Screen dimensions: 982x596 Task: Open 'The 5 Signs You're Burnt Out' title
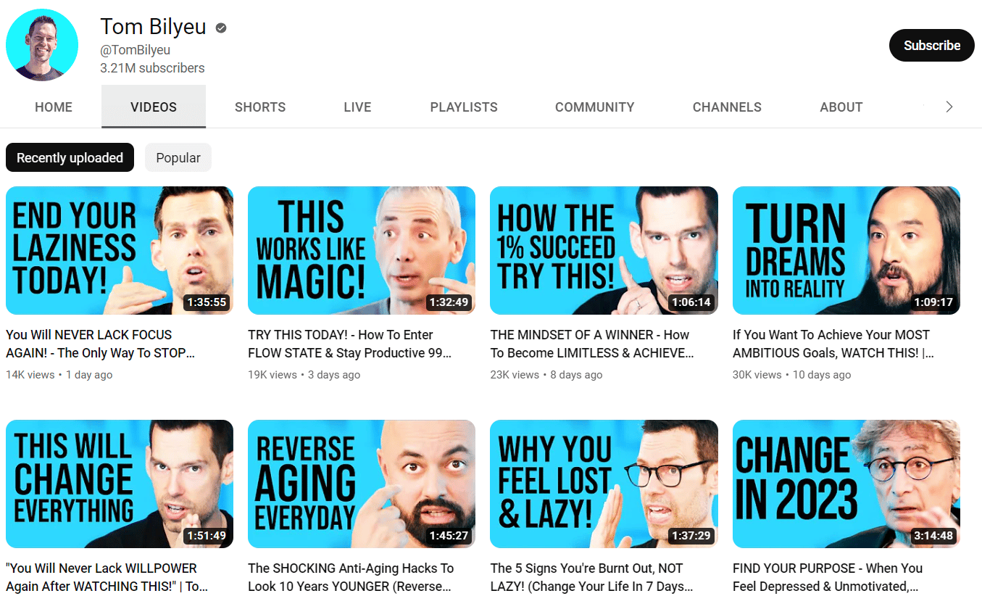[x=591, y=577]
